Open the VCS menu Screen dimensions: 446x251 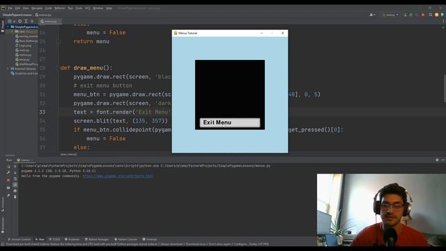tap(88, 8)
